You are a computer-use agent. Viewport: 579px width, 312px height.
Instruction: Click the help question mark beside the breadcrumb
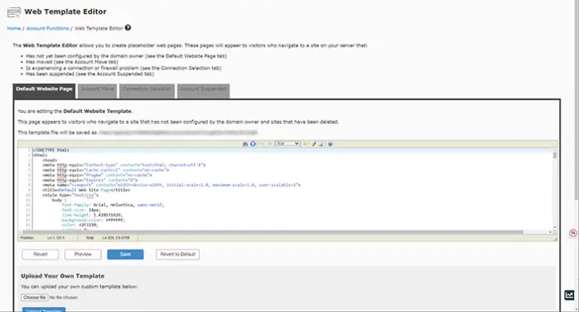pyautogui.click(x=127, y=28)
